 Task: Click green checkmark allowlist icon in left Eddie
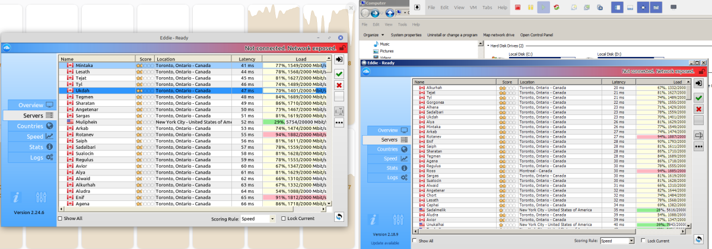[x=339, y=74]
